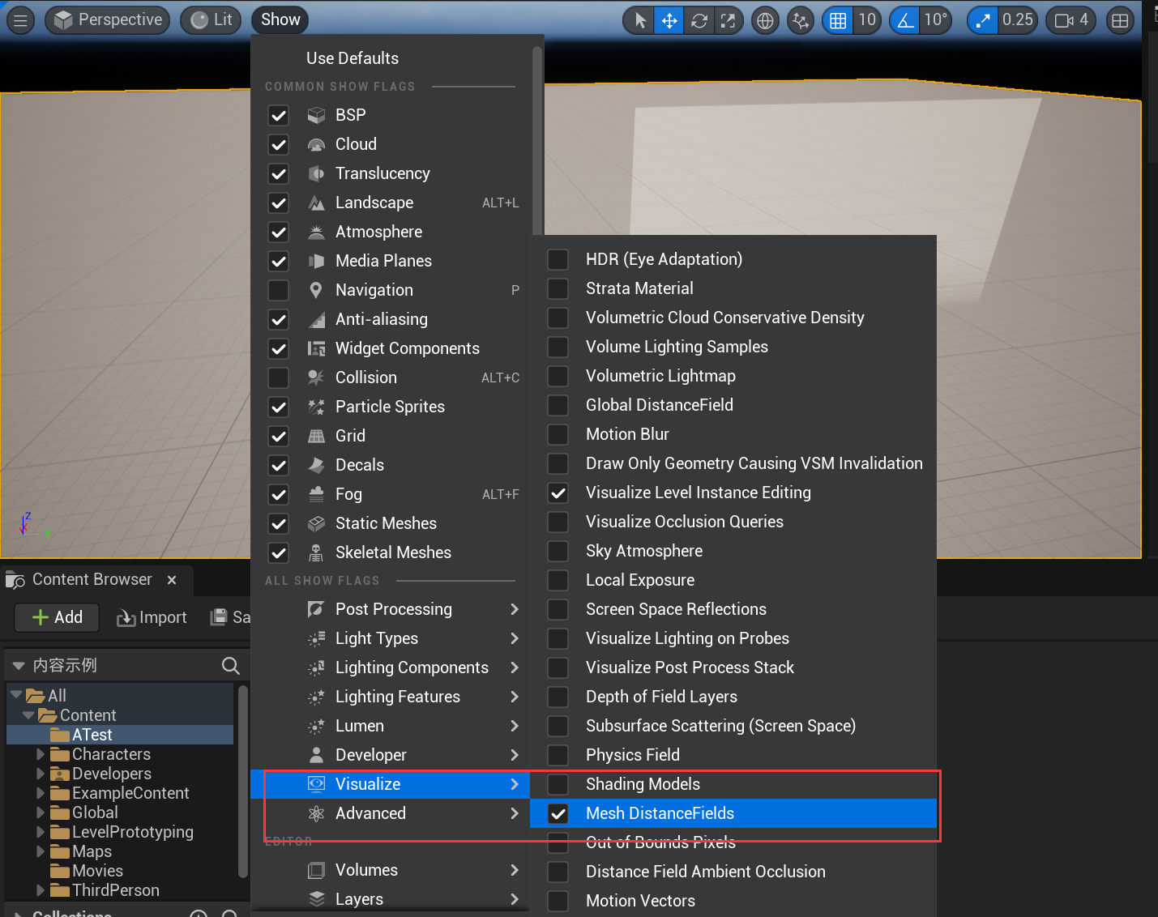Enable the Collision show flag

tap(279, 377)
